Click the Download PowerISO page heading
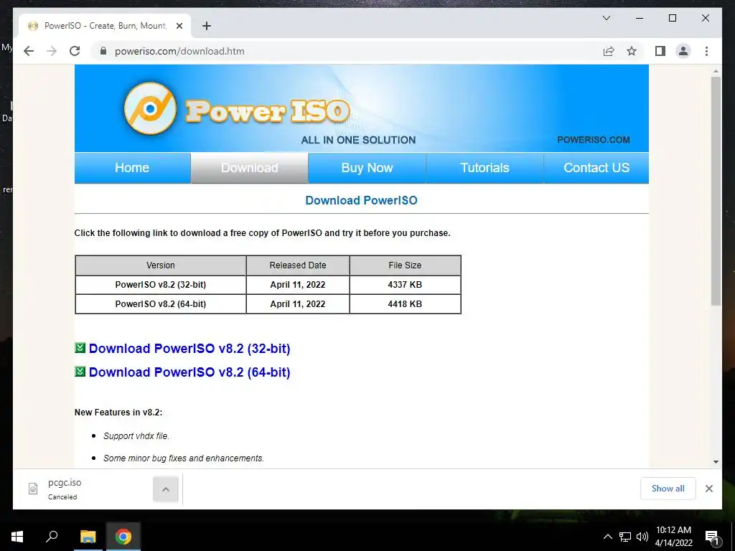Image resolution: width=735 pixels, height=551 pixels. [361, 201]
